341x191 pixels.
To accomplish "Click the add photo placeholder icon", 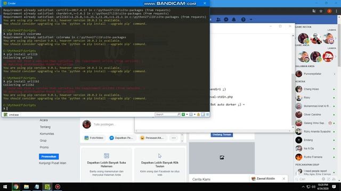I will click(x=222, y=158).
